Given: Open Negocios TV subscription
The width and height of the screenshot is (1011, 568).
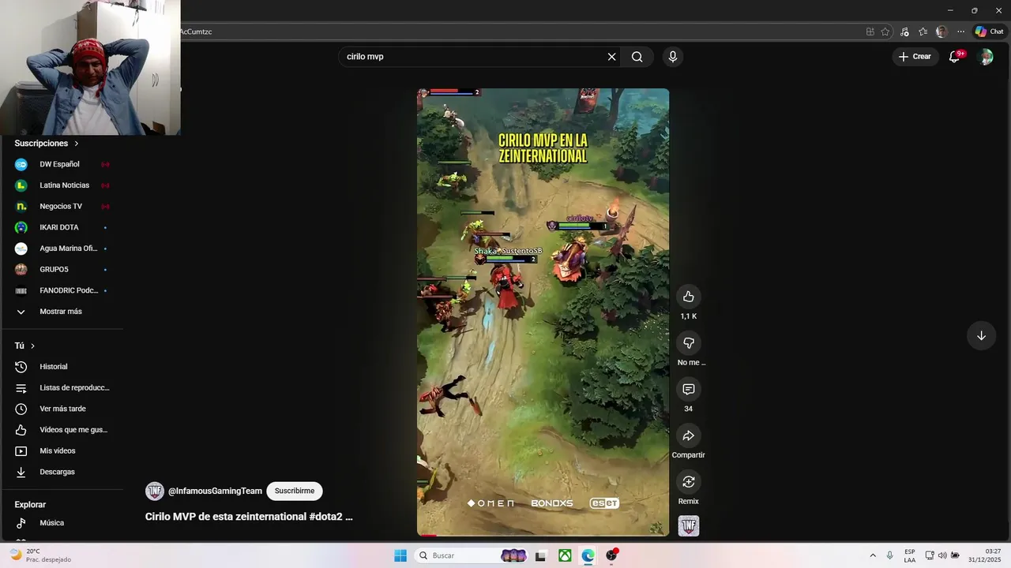Looking at the screenshot, I should point(62,207).
